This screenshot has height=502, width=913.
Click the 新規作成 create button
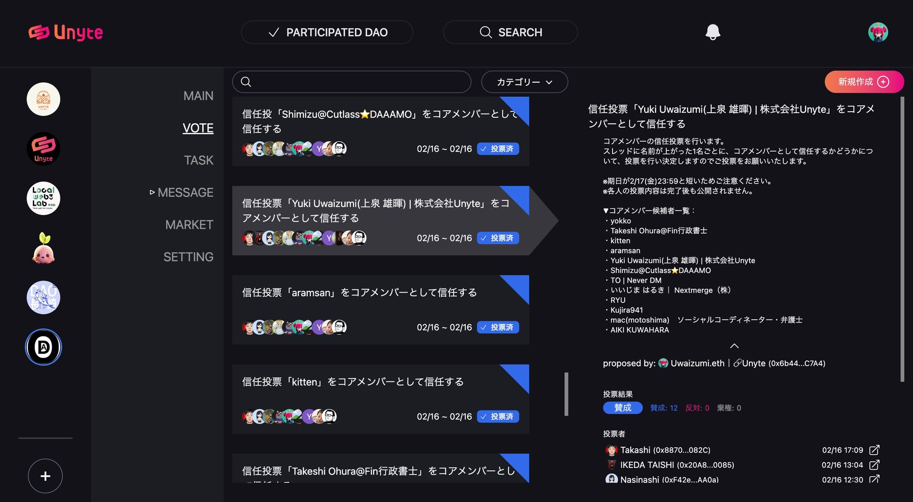coord(864,82)
